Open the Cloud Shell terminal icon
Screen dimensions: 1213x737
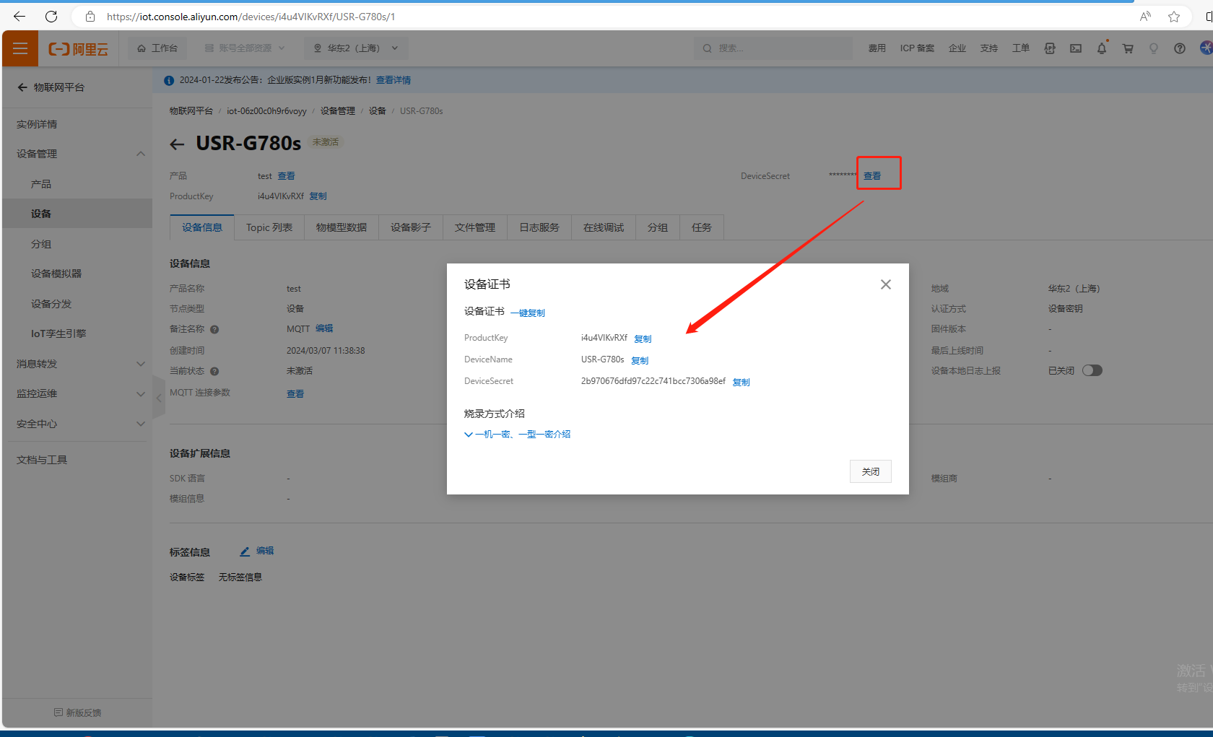tap(1076, 48)
